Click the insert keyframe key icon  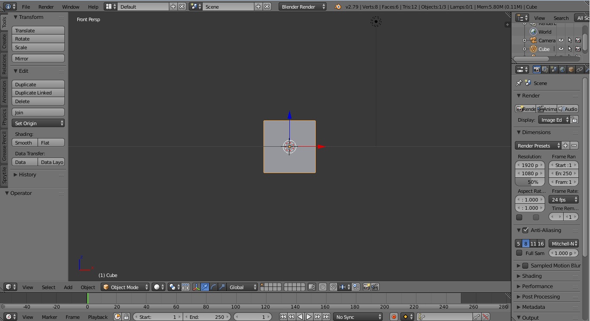pos(477,317)
